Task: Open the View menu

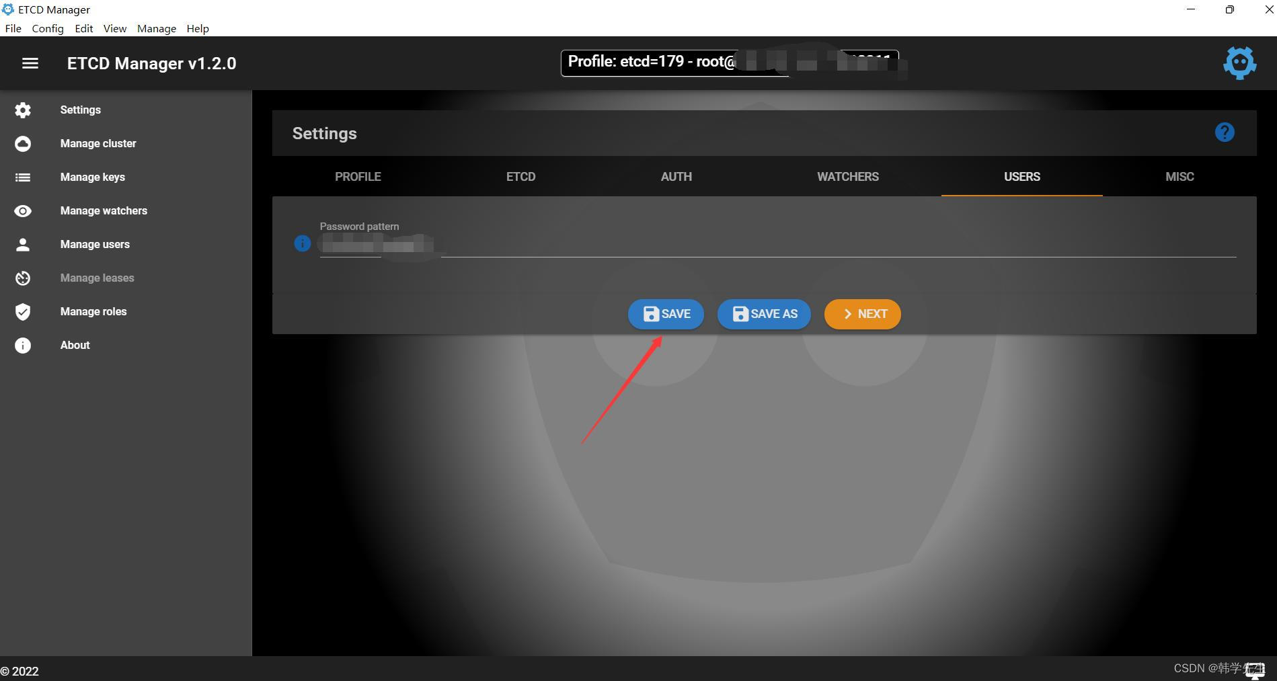Action: pos(115,28)
